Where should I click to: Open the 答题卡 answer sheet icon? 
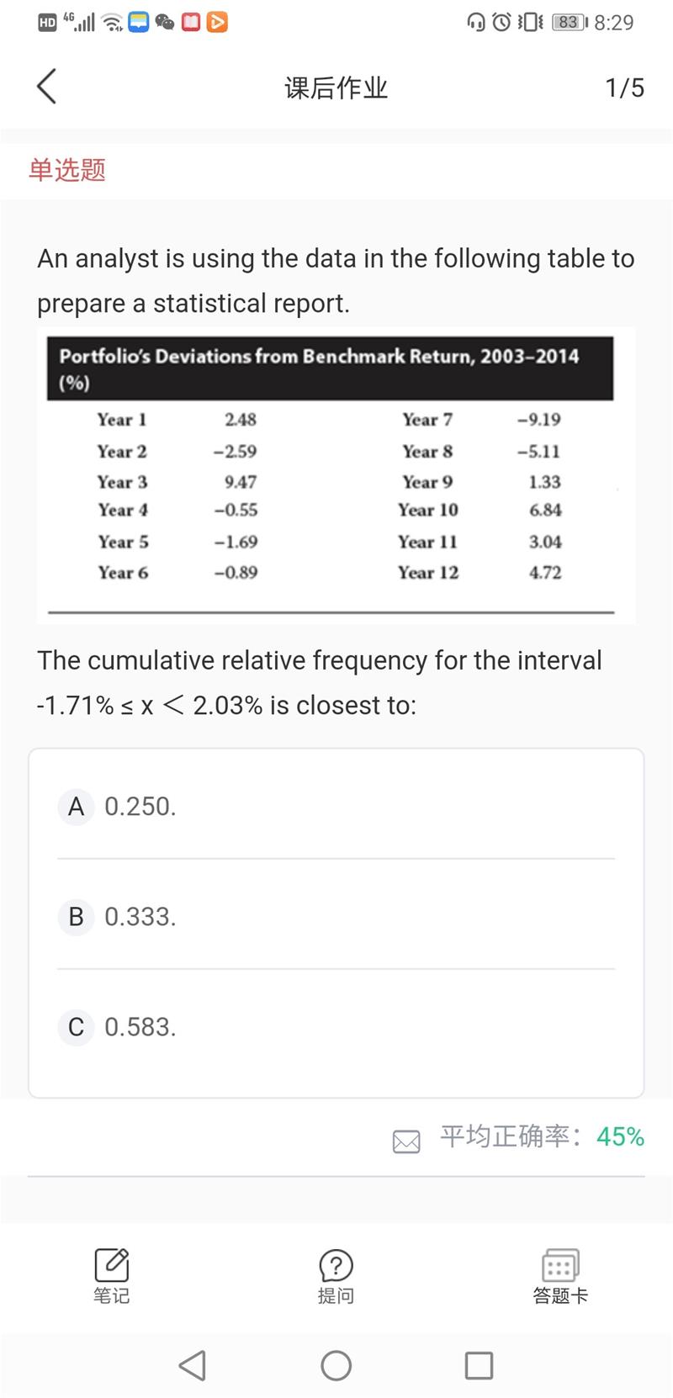click(560, 1266)
